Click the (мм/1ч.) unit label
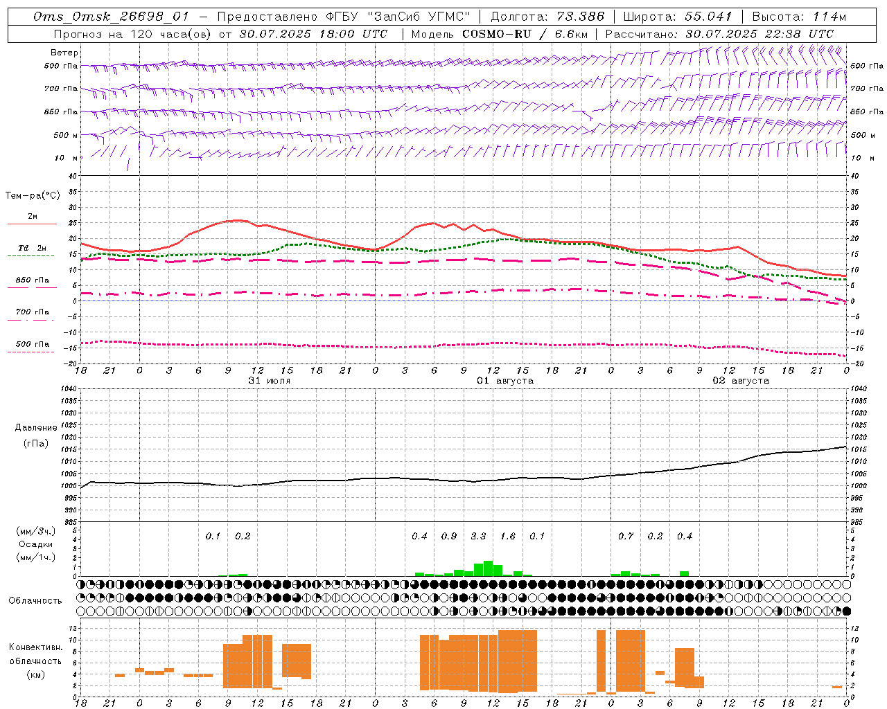Image resolution: width=887 pixels, height=709 pixels. [x=36, y=557]
